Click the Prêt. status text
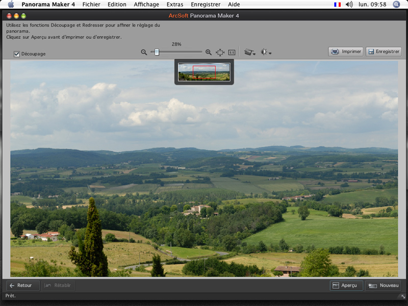The height and width of the screenshot is (306, 408). [10, 296]
